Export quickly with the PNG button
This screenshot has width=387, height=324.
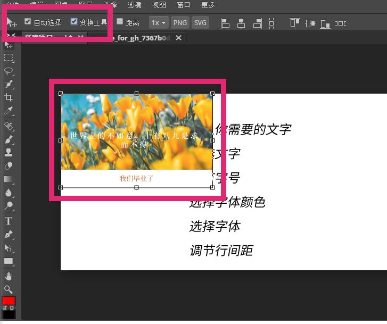click(x=180, y=23)
